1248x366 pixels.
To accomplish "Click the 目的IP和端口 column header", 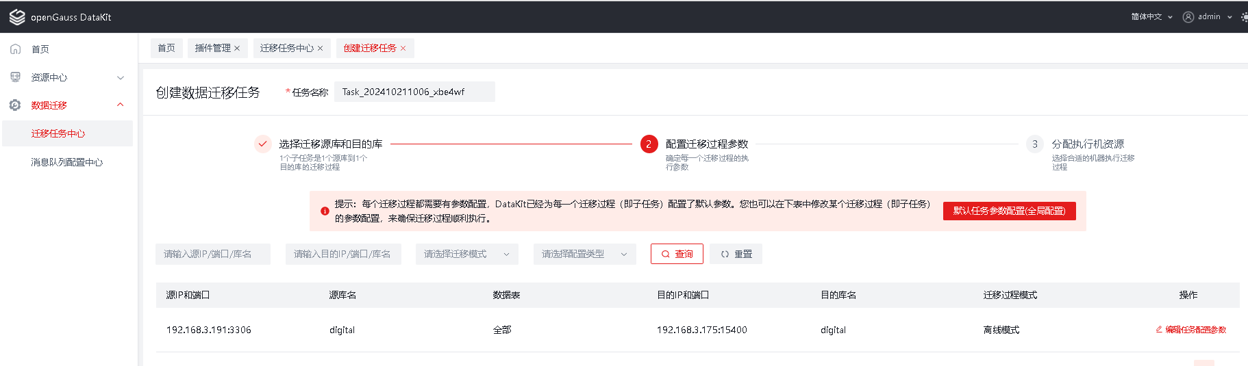I will coord(683,295).
